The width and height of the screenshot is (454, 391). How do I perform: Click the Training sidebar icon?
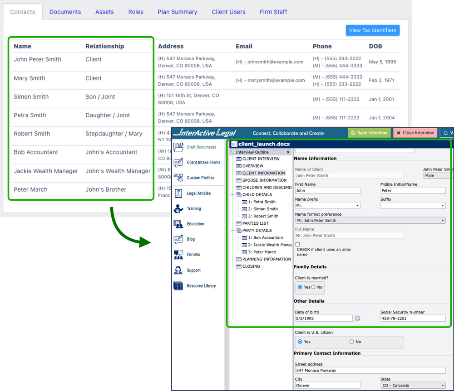178,208
